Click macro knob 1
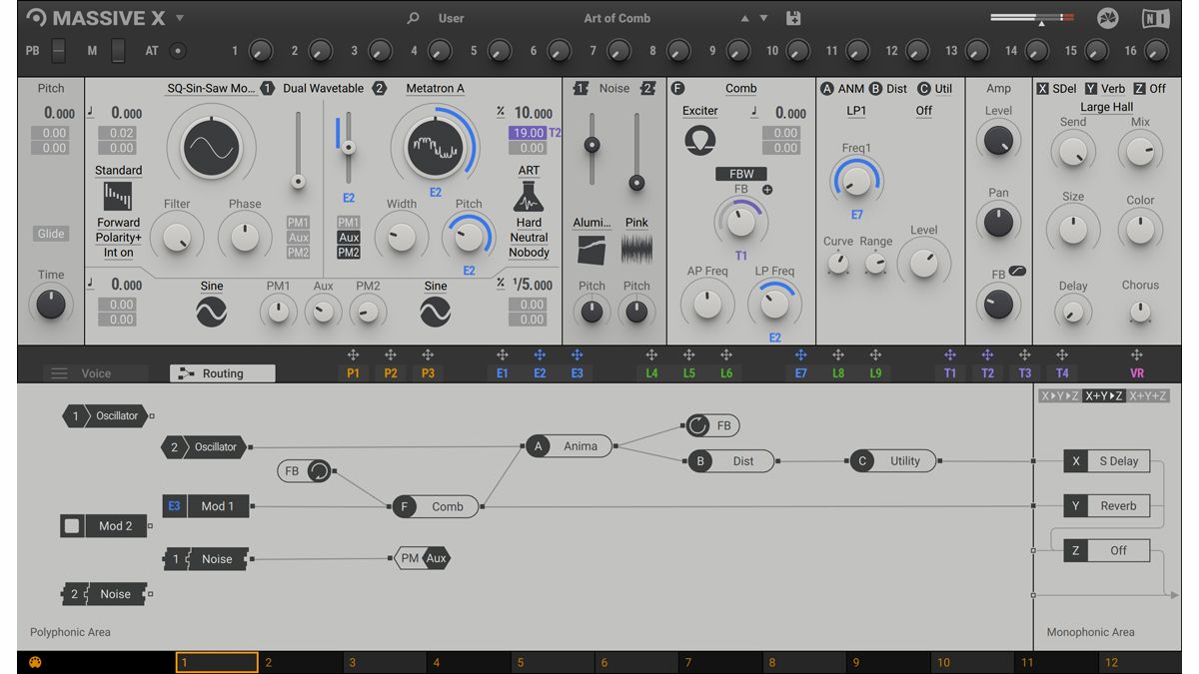 tap(260, 50)
